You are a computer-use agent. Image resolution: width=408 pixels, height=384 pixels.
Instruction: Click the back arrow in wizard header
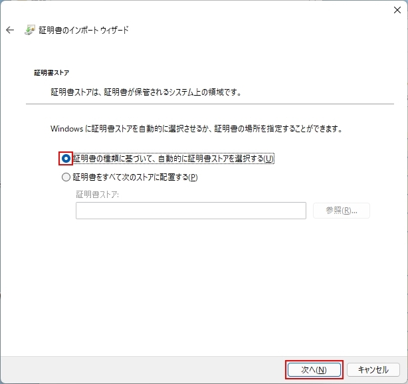coord(10,31)
